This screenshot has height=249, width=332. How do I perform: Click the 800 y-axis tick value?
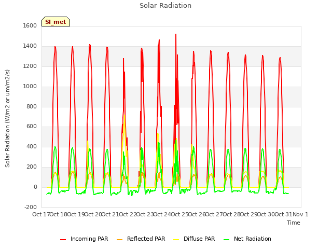click(x=32, y=106)
